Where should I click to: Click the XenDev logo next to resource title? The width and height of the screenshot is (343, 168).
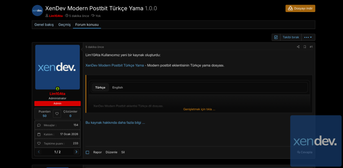click(37, 11)
